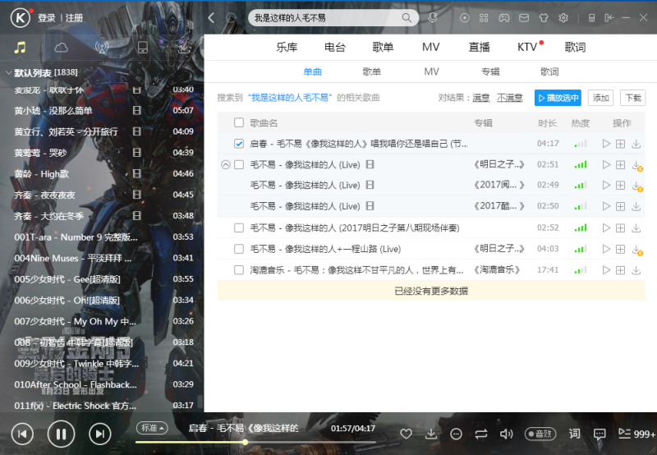The image size is (657, 455).
Task: Go to the previous track
Action: click(x=22, y=434)
